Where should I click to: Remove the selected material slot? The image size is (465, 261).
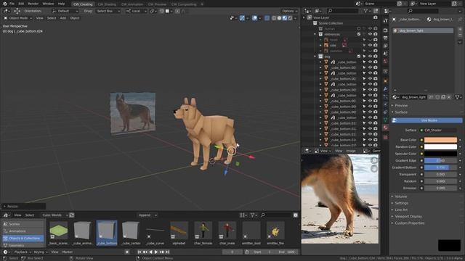pyautogui.click(x=460, y=35)
